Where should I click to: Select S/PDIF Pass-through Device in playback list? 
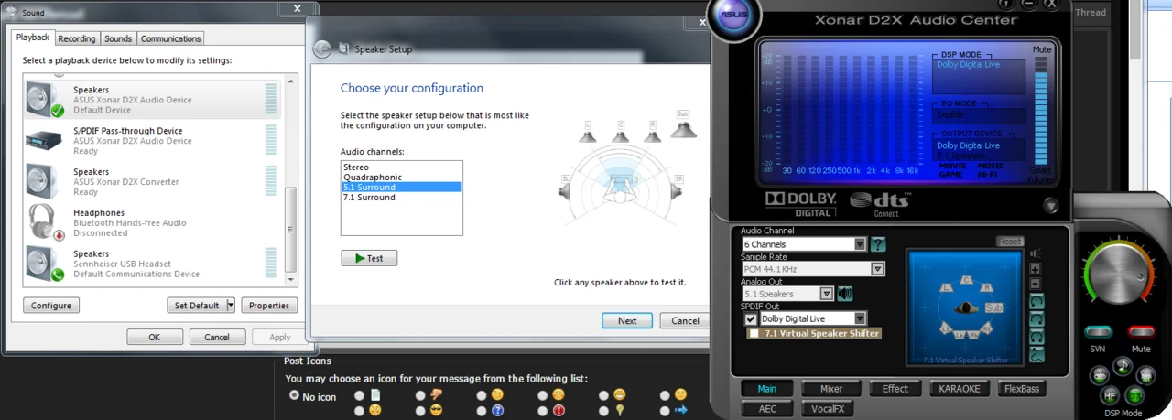tap(154, 141)
